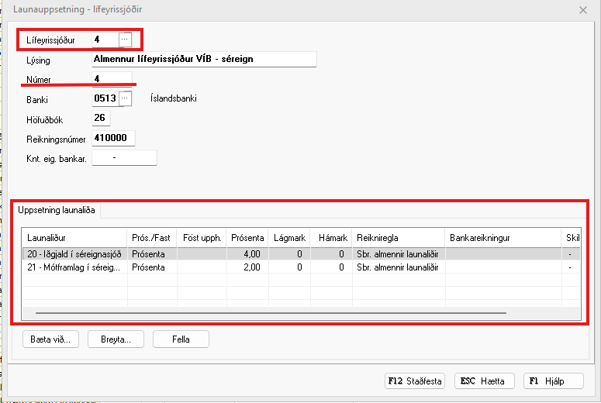Select the Uppsetning launaliða tab

[x=57, y=210]
